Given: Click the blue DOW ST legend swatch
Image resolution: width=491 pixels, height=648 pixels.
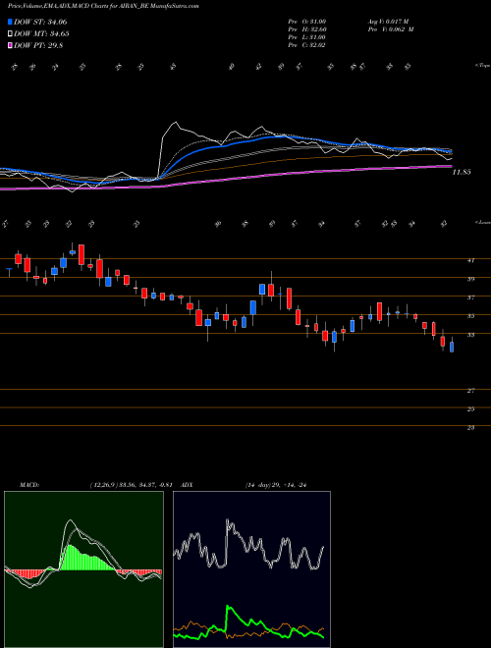Looking at the screenshot, I should (10, 22).
